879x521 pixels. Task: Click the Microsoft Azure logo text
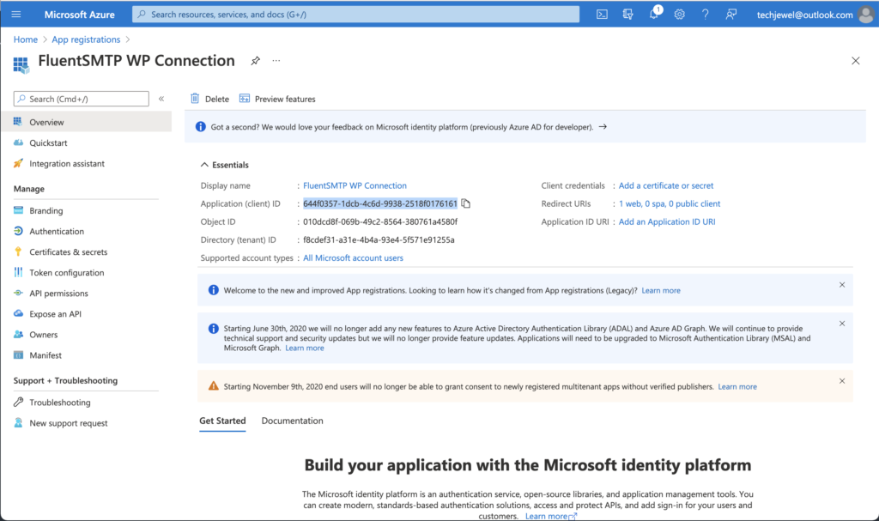(80, 15)
